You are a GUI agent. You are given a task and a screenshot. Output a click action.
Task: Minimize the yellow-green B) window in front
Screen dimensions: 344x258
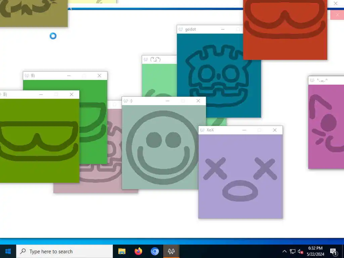click(41, 94)
